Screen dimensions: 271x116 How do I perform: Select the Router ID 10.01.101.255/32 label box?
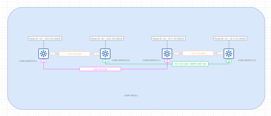pyautogui.click(x=107, y=39)
